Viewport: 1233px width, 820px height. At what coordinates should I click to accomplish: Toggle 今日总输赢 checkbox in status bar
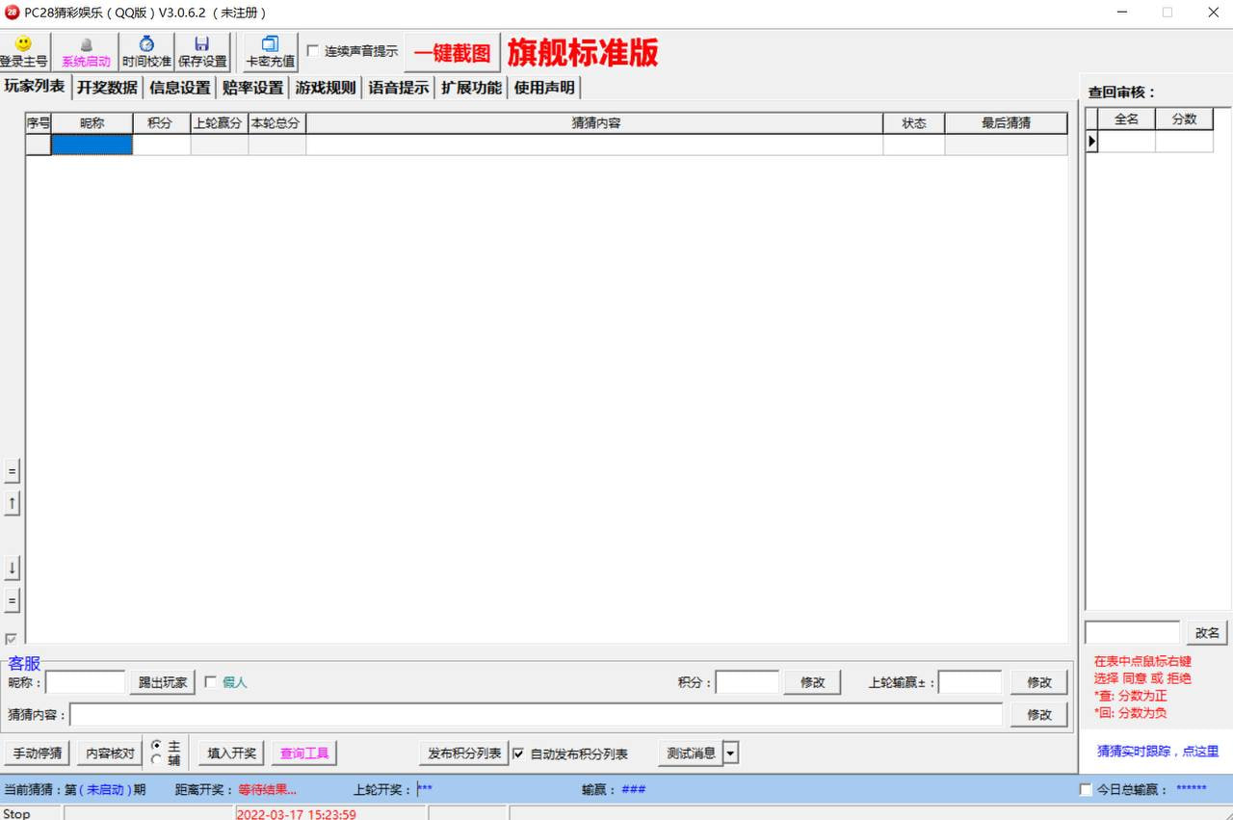coord(1086,790)
